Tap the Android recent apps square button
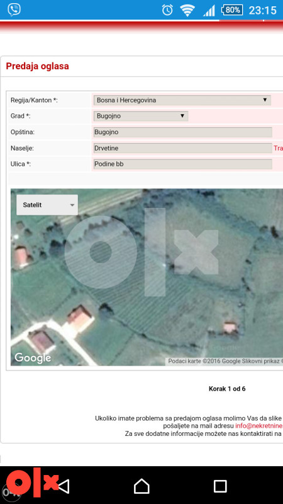This screenshot has height=504, width=283. pos(220,486)
